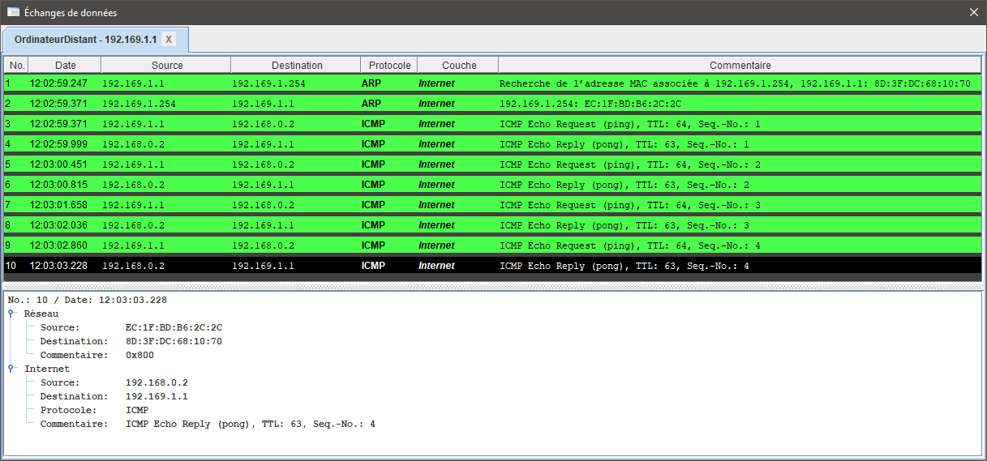Viewport: 987px width, 461px height.
Task: Click the Date column header
Action: [65, 65]
